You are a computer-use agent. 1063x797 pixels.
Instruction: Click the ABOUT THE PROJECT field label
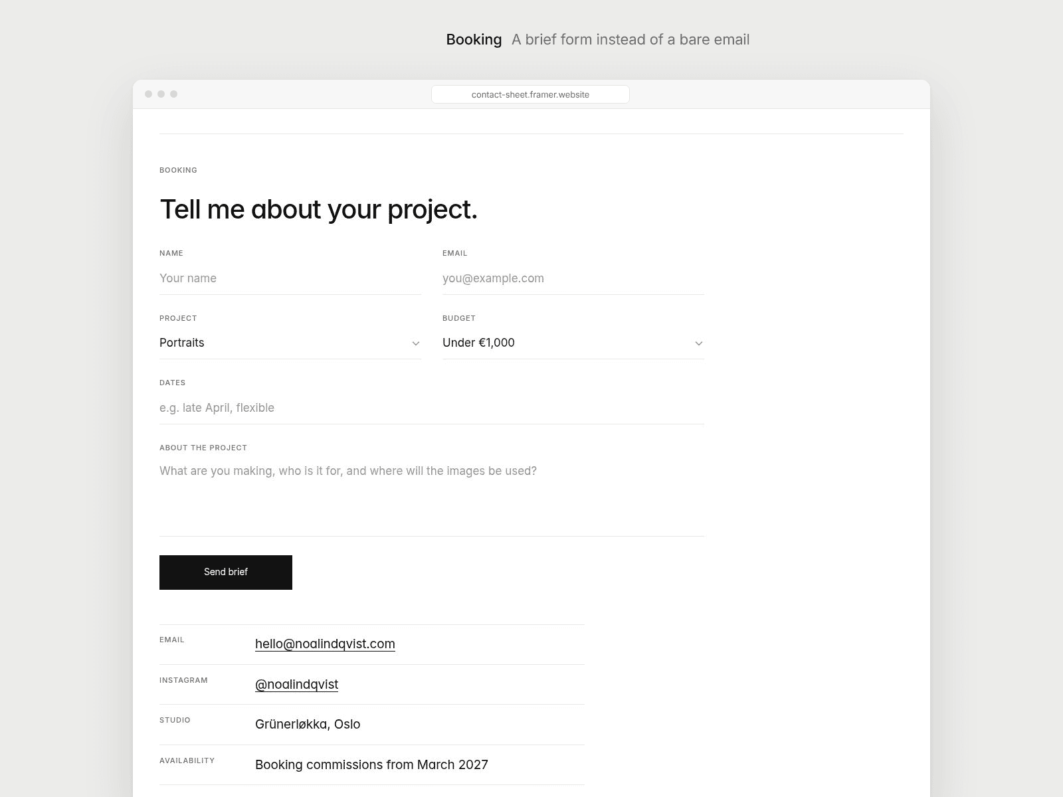tap(203, 448)
